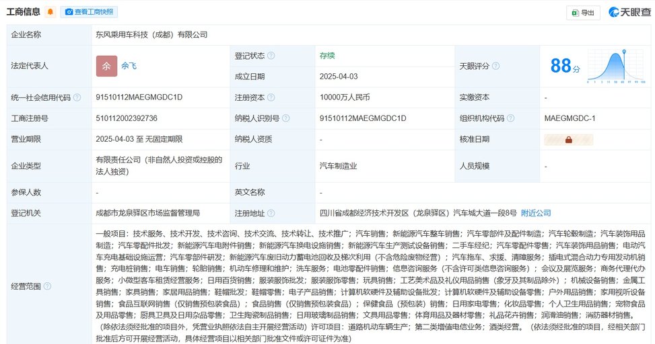The width and height of the screenshot is (655, 344).
Task: Click the red 余 avatar badge
Action: click(x=106, y=66)
